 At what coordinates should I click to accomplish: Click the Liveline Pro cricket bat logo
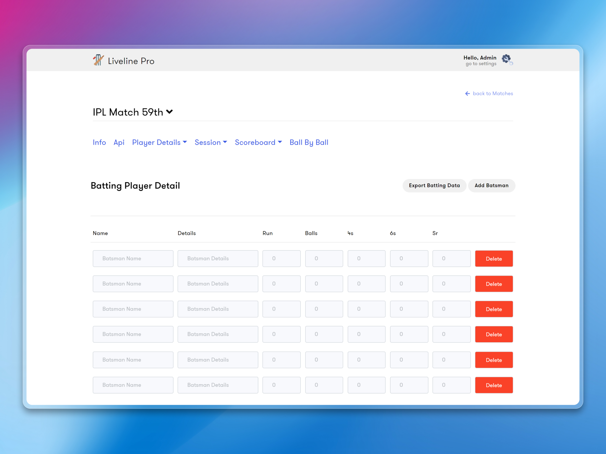tap(98, 60)
